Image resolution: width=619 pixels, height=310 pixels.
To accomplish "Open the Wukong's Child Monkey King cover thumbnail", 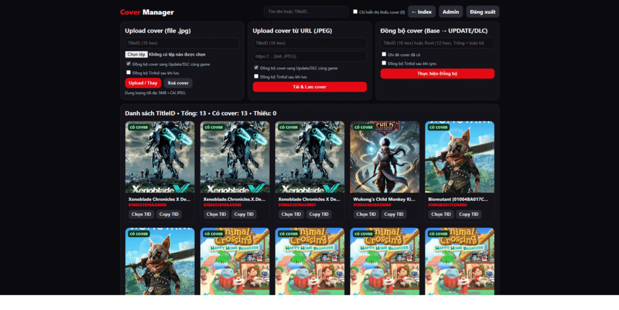I will pyautogui.click(x=384, y=157).
